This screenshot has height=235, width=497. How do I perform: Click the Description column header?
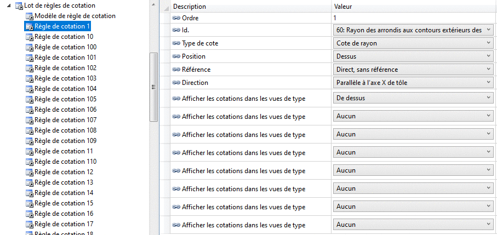click(x=190, y=7)
